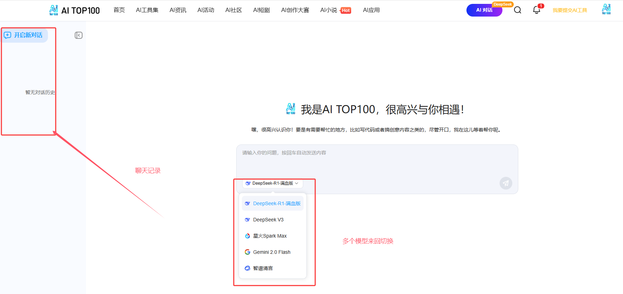
Task: Open the search magnifier icon
Action: [x=517, y=10]
